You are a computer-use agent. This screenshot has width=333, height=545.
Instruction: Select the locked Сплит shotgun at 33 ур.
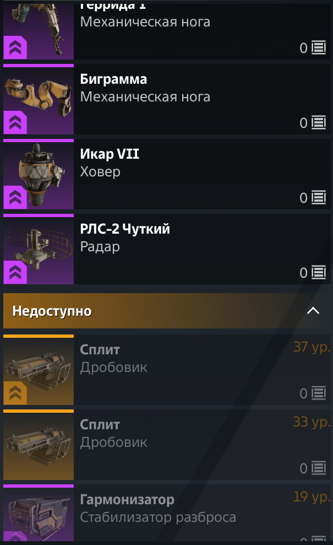[x=167, y=445]
